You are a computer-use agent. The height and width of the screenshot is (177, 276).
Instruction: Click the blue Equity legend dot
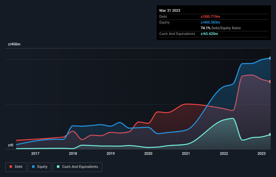(x=33, y=167)
